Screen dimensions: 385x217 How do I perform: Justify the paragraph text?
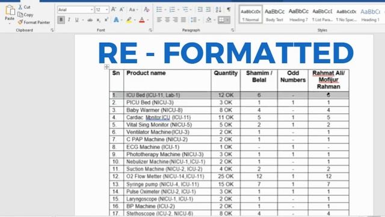183,20
